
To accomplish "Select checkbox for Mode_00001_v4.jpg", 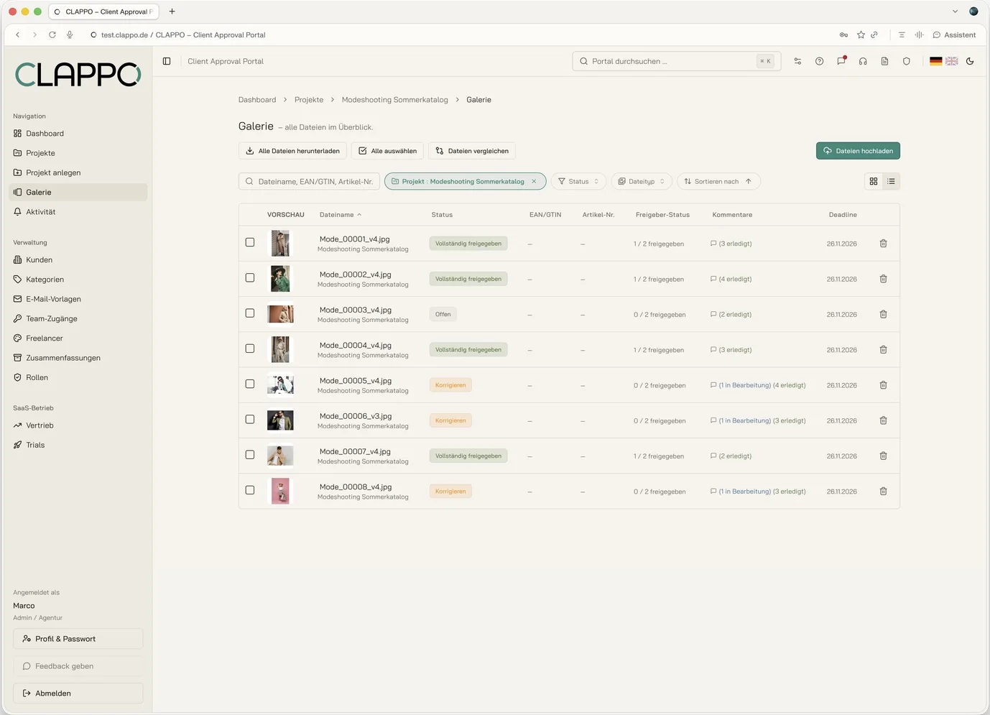I will (x=250, y=242).
